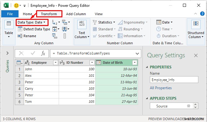Screen dimensions: 207x122
Task: Click Detect Data Type
Action: 34,29
